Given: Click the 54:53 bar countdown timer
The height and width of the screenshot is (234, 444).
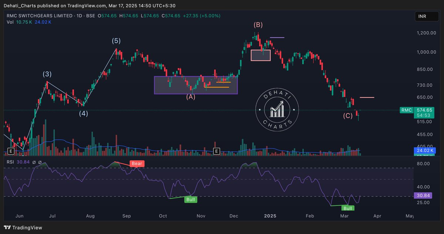Looking at the screenshot, I should (424, 116).
